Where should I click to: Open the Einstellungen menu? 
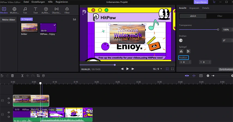pyautogui.click(x=38, y=2)
